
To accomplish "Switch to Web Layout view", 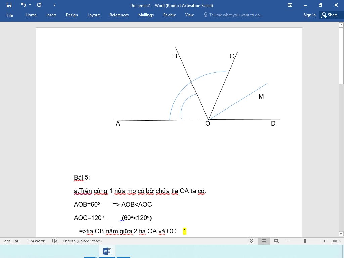I will click(277, 241).
